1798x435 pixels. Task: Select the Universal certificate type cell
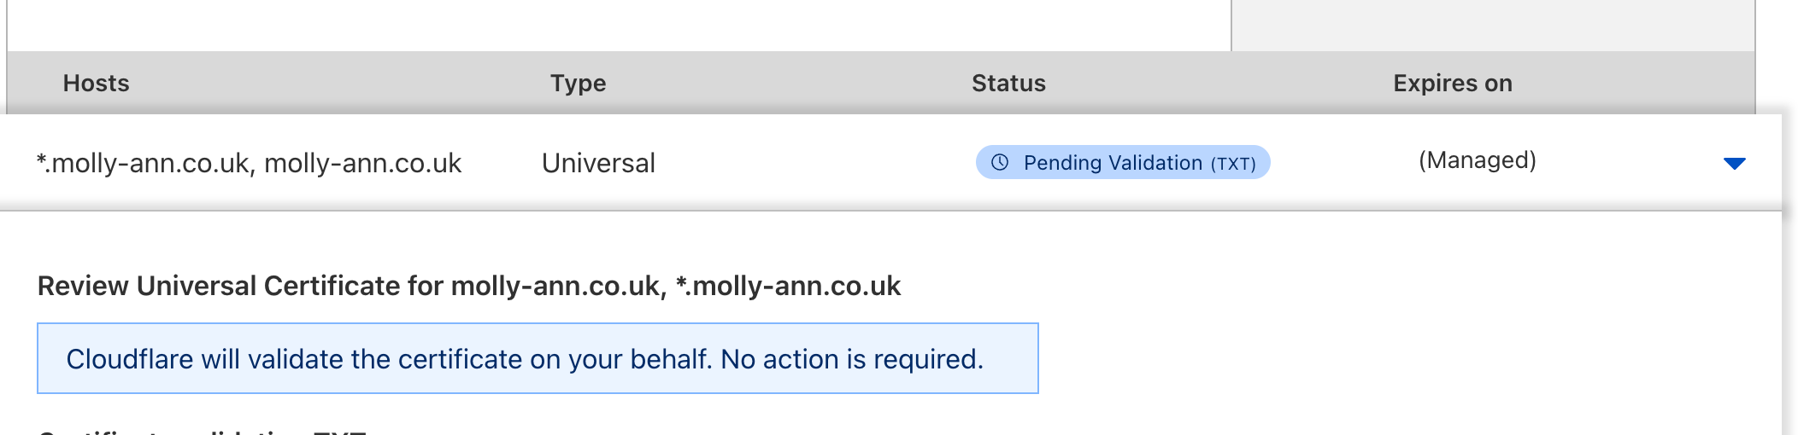598,163
